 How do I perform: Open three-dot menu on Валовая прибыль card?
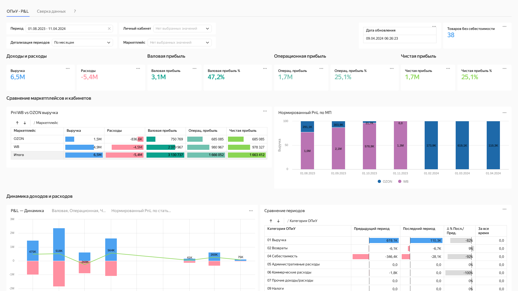pos(195,68)
